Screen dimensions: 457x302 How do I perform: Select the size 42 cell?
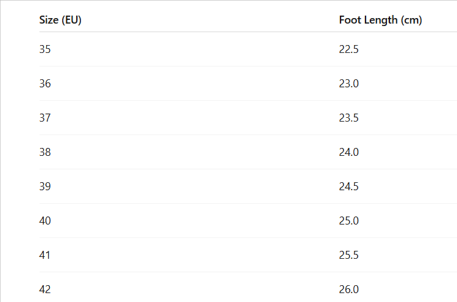tap(45, 289)
